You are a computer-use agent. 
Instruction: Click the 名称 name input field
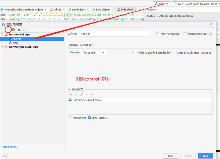[114, 34]
